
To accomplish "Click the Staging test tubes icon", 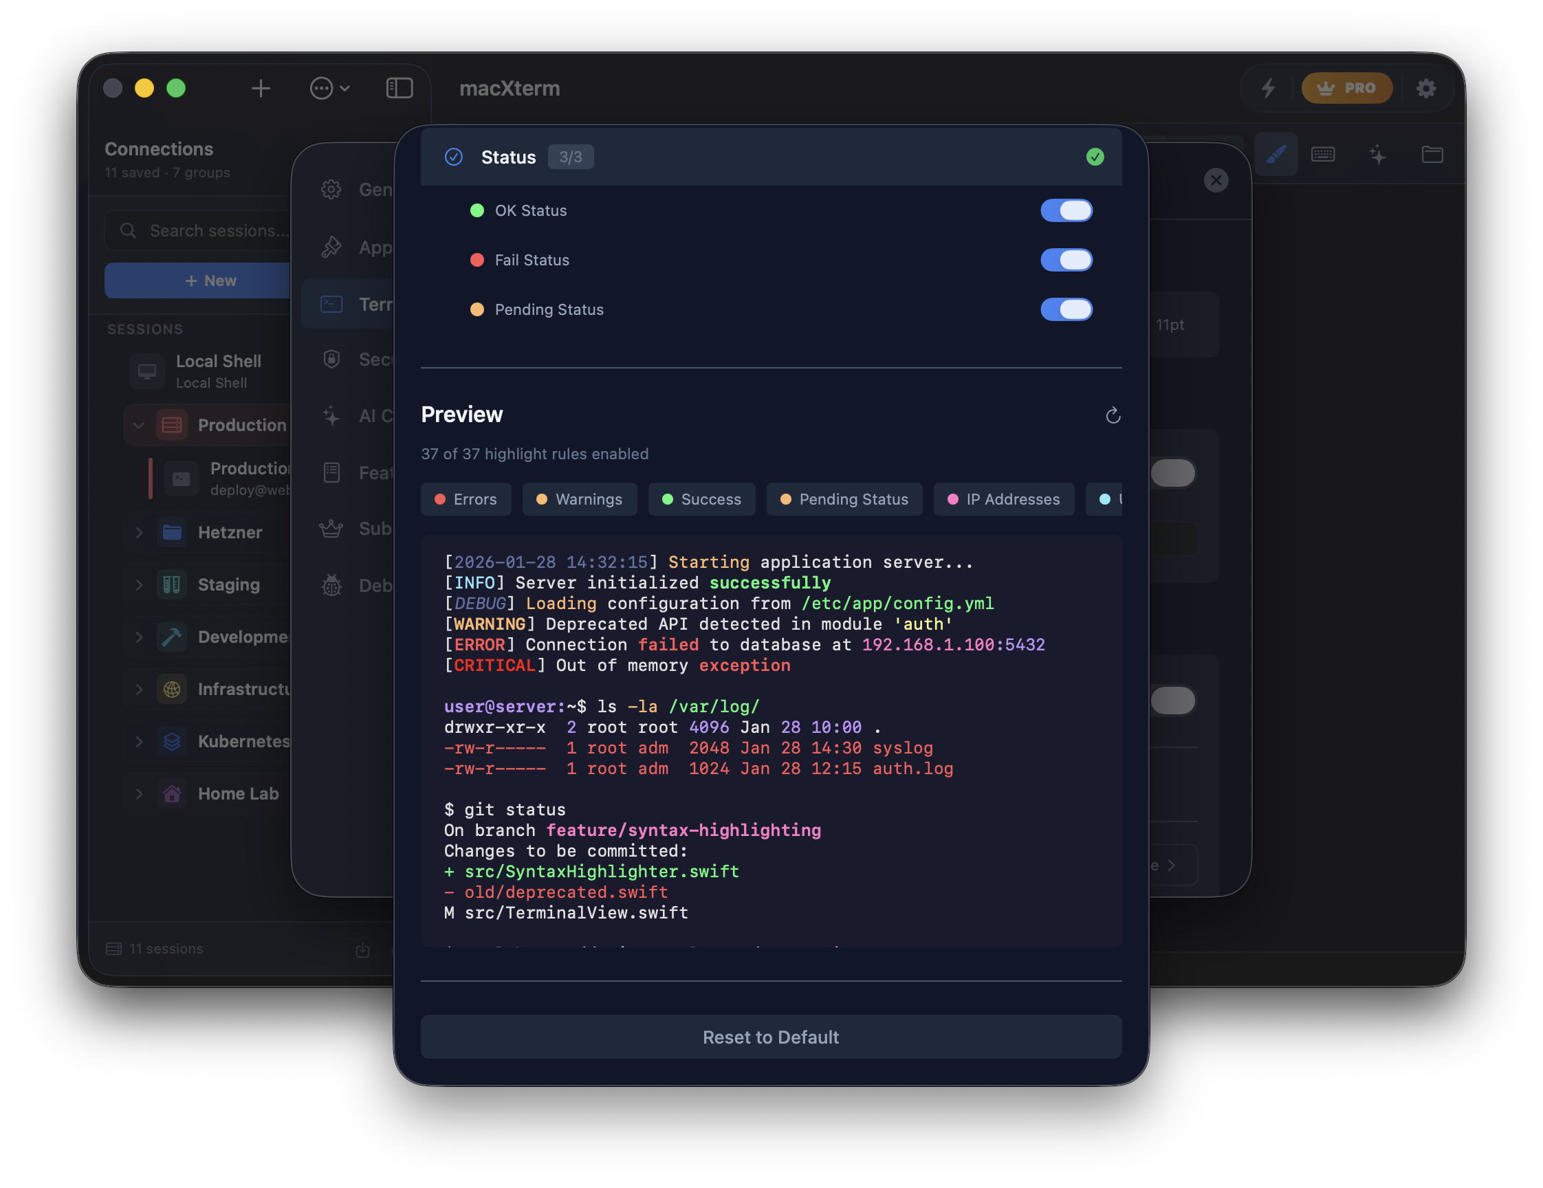I will pyautogui.click(x=172, y=585).
